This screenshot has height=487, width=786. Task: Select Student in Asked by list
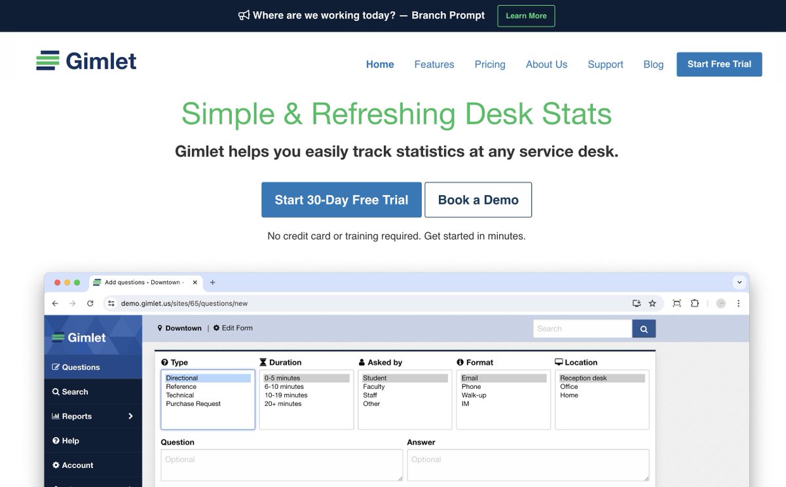pos(405,378)
